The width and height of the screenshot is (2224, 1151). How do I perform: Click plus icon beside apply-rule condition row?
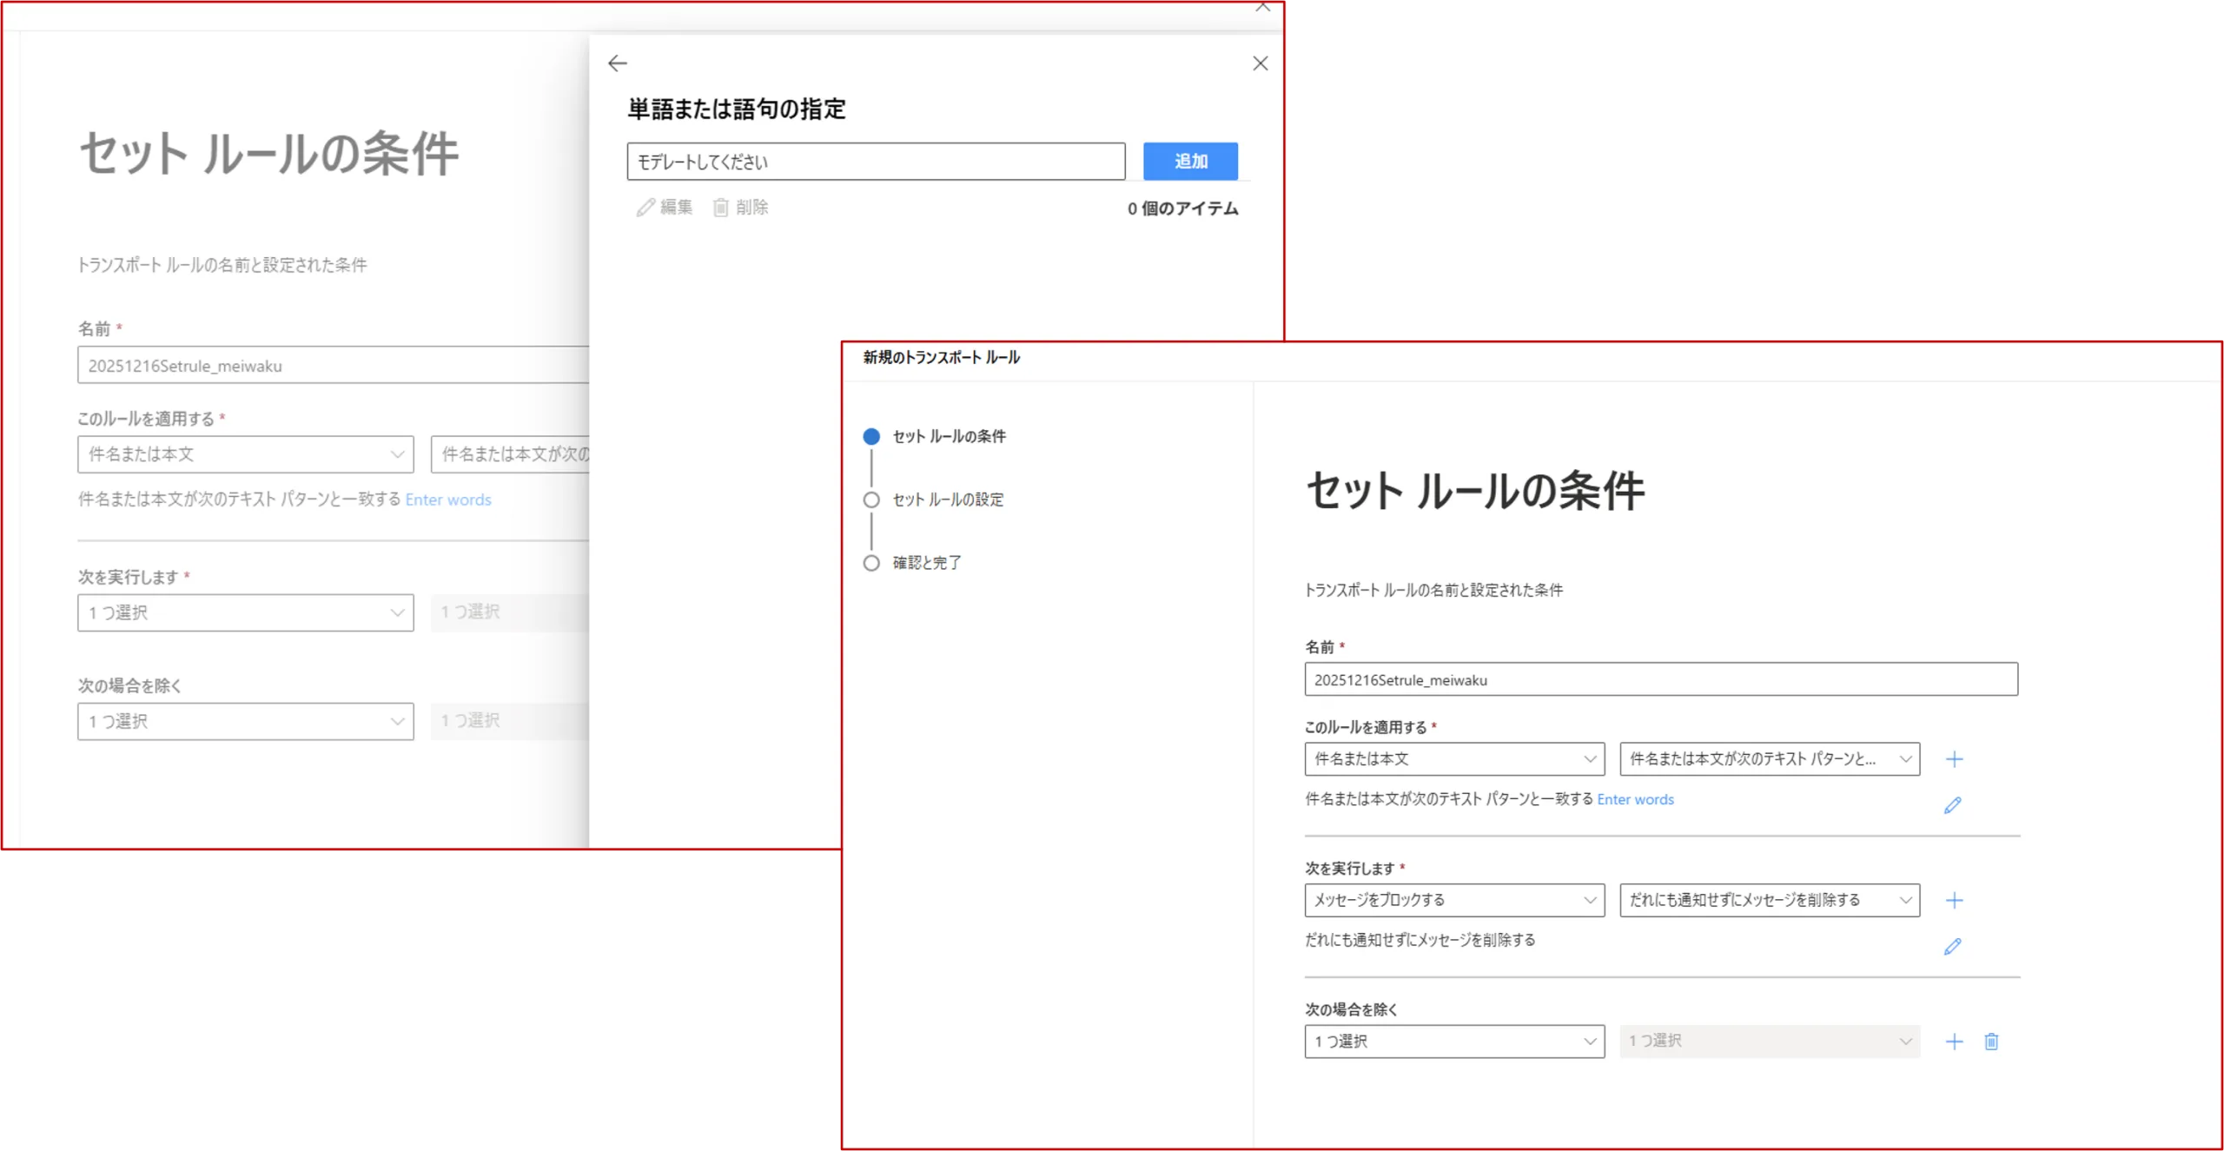[1954, 759]
